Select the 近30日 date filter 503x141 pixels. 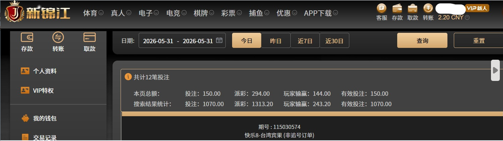[334, 40]
